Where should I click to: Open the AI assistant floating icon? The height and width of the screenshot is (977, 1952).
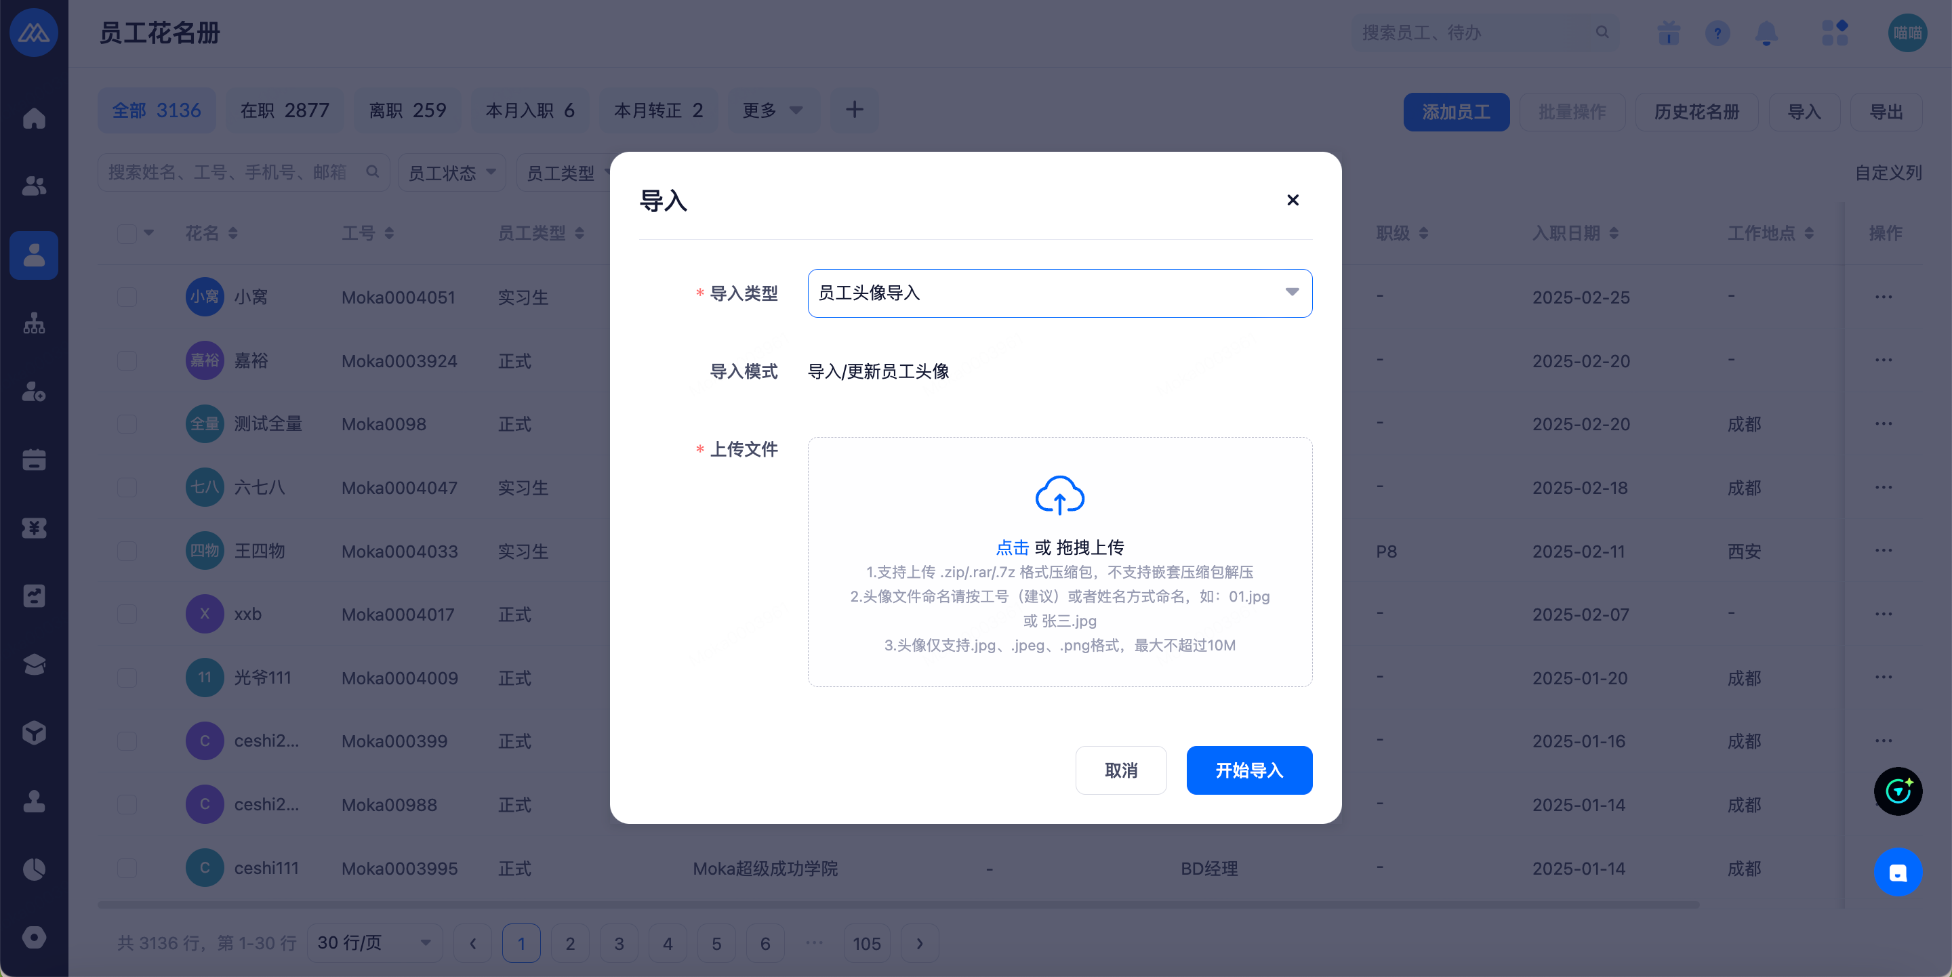[1898, 791]
